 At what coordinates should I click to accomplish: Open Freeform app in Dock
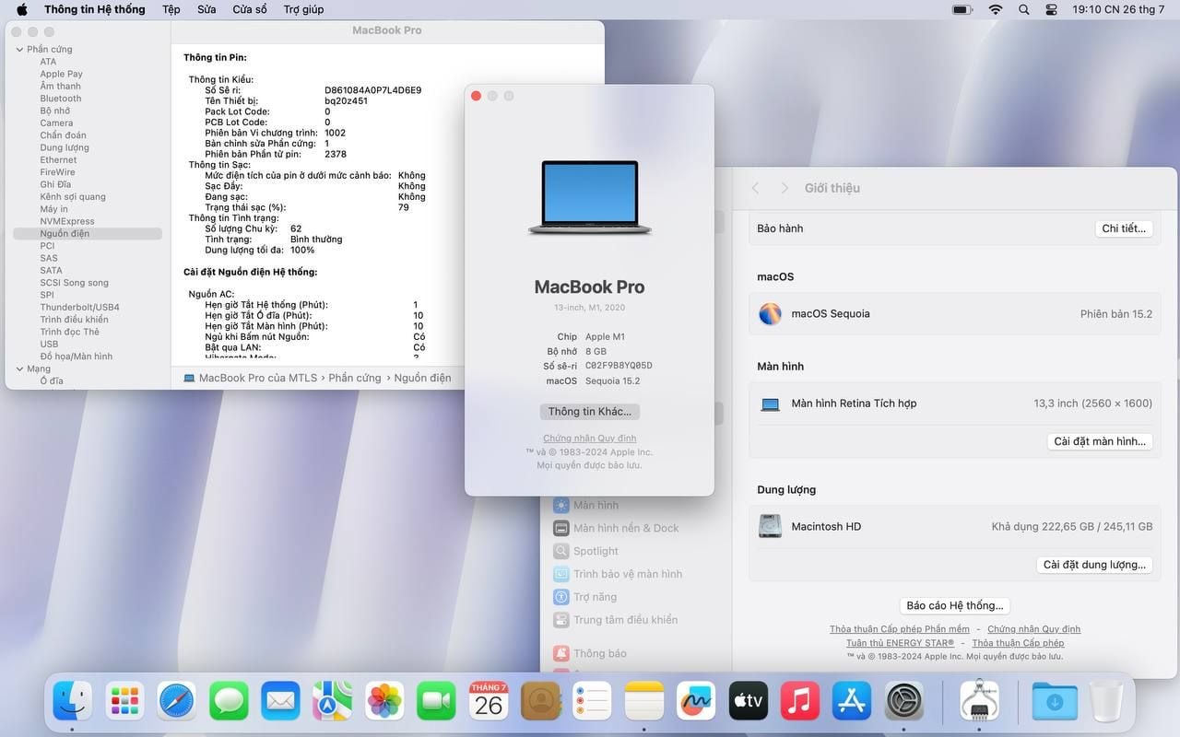[696, 702]
